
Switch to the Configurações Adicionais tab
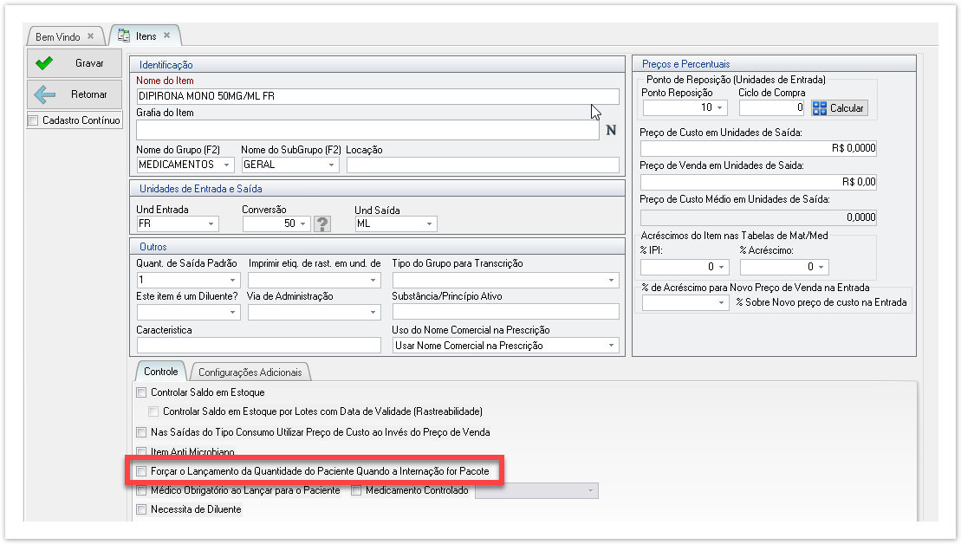250,372
